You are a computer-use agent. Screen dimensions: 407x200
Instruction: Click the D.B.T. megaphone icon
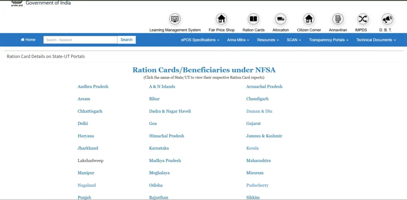[387, 19]
